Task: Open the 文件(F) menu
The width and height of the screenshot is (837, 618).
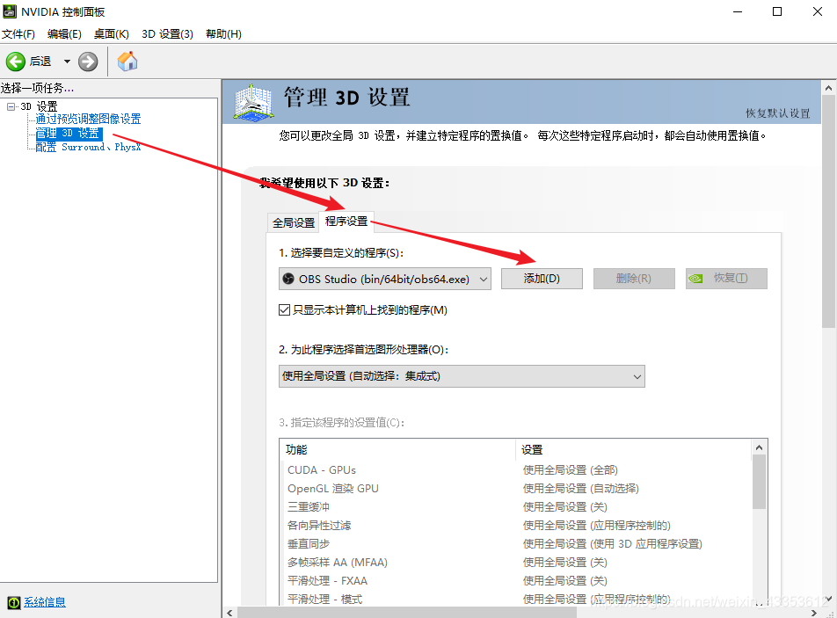Action: point(18,34)
